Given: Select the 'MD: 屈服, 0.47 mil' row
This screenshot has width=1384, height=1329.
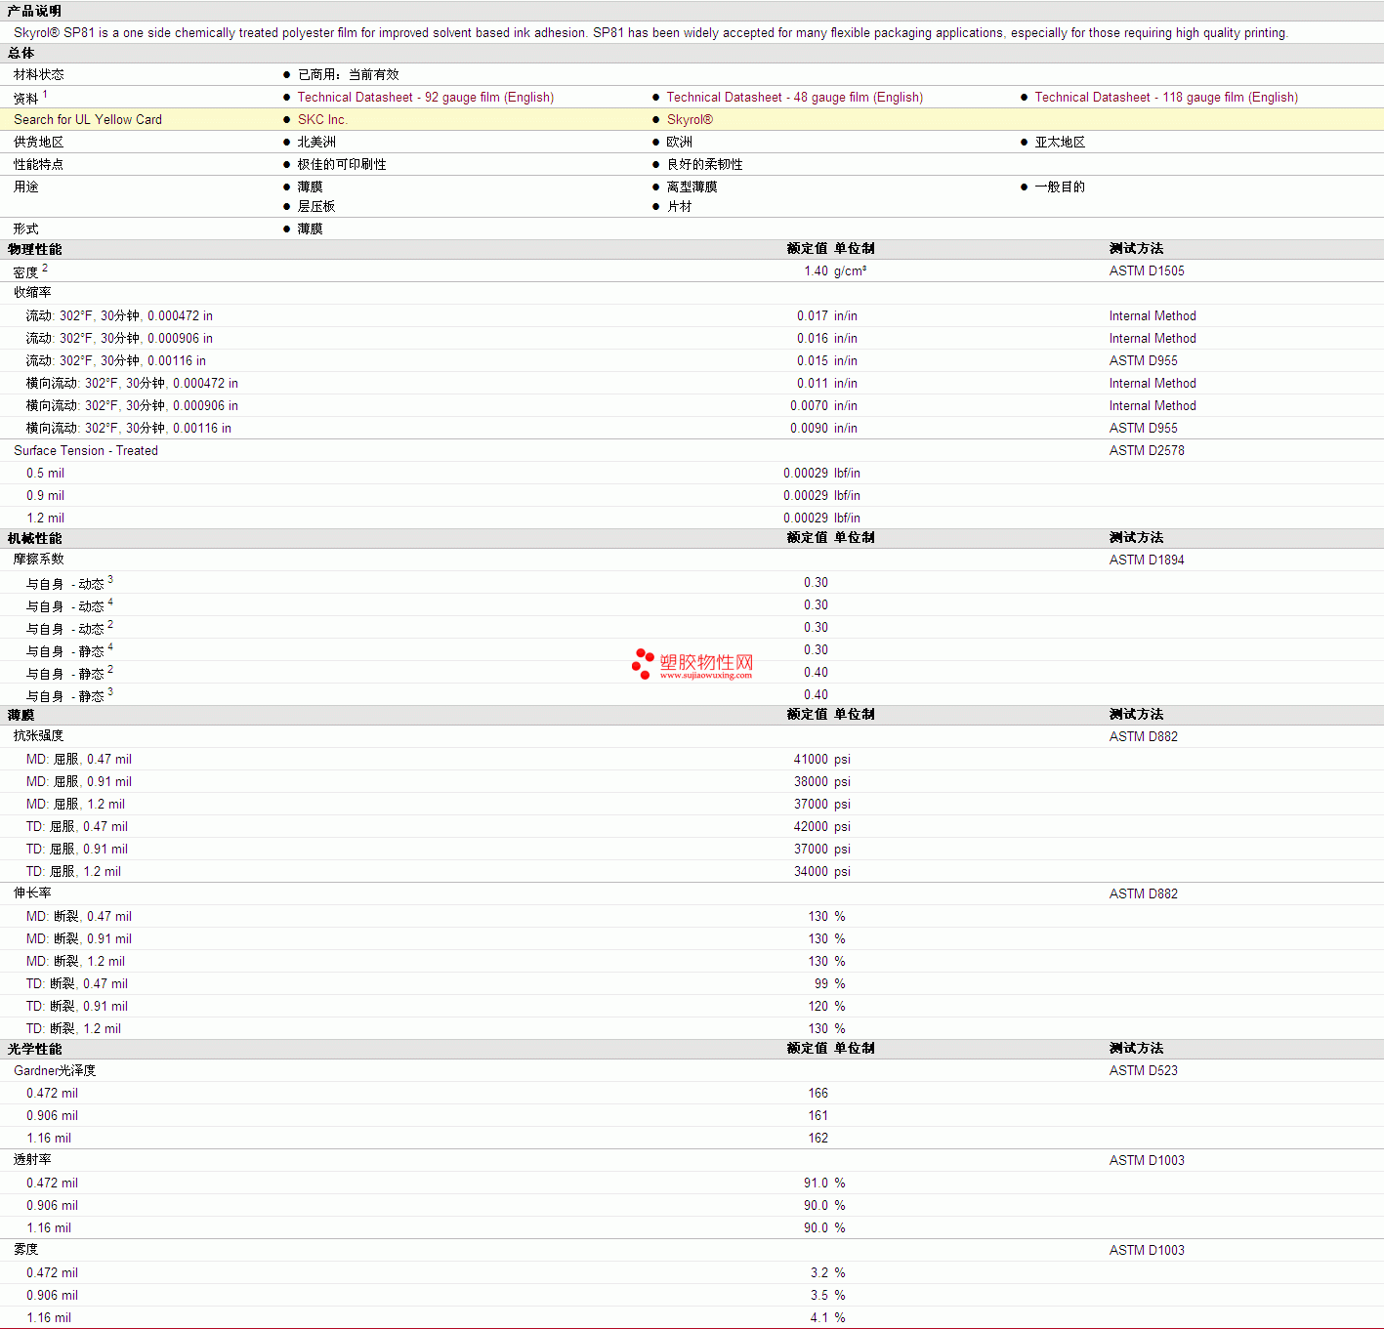Looking at the screenshot, I should point(692,759).
